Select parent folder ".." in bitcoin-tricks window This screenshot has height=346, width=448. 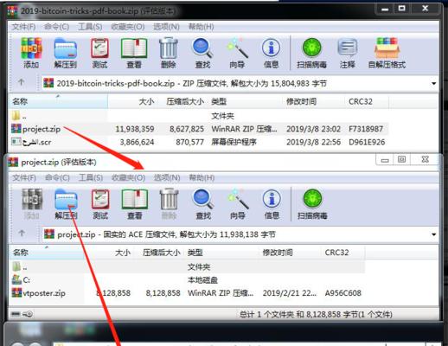coord(199,116)
